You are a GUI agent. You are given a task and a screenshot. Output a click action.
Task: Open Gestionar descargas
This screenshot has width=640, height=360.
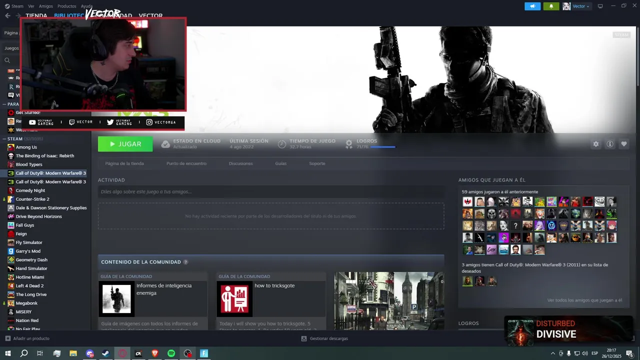[x=324, y=338]
